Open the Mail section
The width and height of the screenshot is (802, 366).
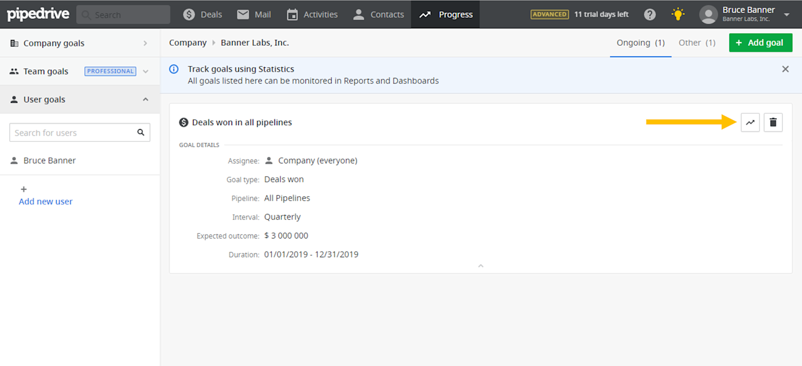(254, 14)
